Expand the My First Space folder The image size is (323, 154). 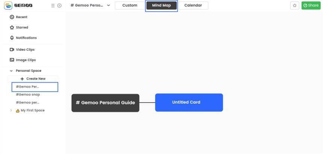coord(11,110)
